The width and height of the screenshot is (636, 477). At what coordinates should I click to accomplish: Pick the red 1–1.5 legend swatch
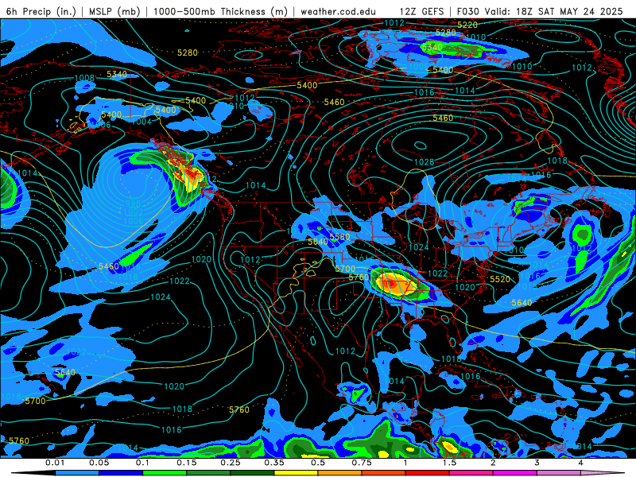coord(428,473)
